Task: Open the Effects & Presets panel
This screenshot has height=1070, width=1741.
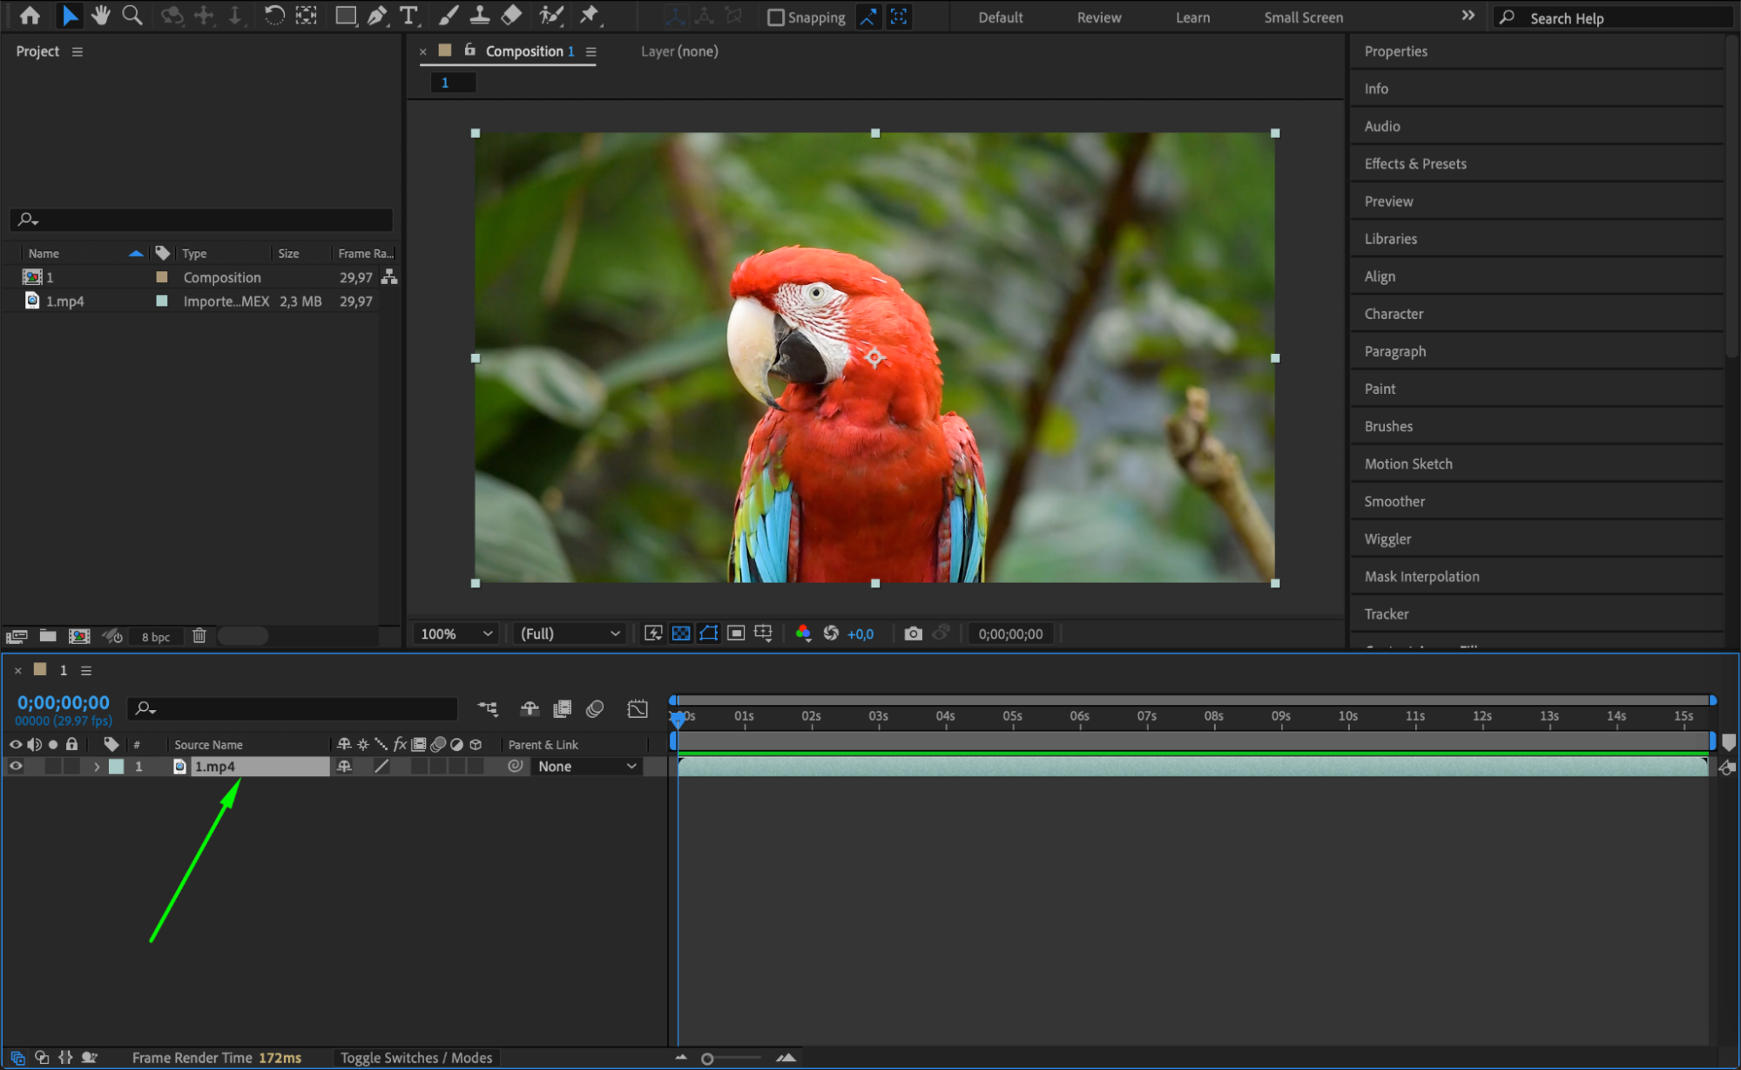Action: tap(1414, 164)
